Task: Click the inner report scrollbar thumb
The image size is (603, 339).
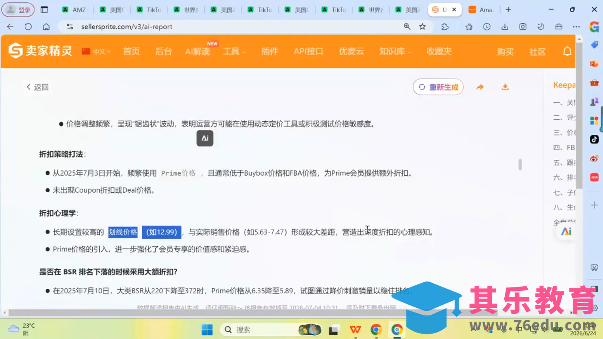Action: coord(520,164)
